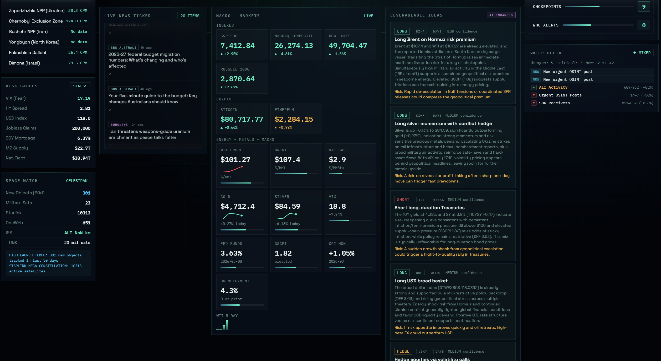Click first NEW badge in Sweep Delta
Image resolution: width=661 pixels, height=361 pixels.
click(x=536, y=72)
